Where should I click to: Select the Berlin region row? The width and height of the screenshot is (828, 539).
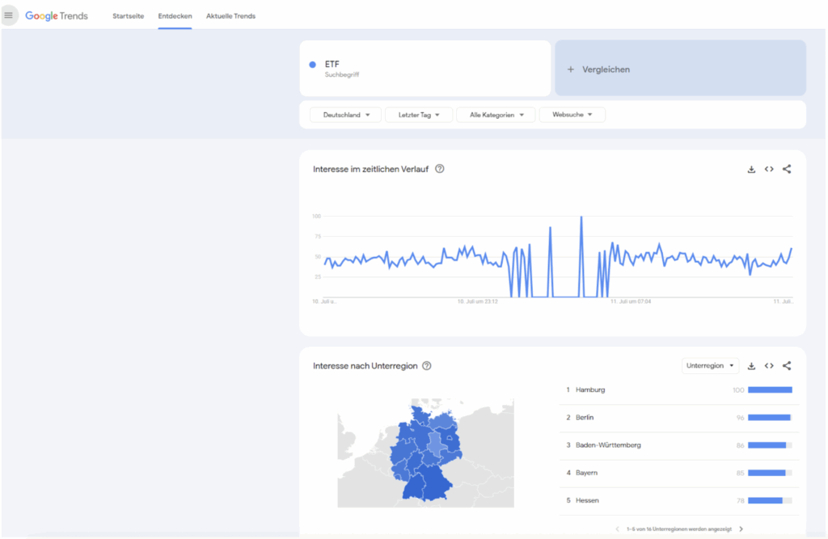[x=679, y=418]
